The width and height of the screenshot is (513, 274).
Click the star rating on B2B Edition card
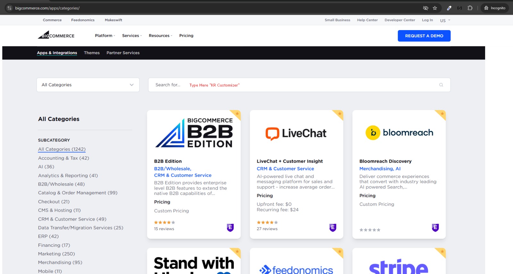point(164,222)
